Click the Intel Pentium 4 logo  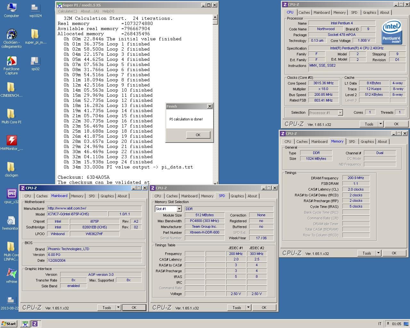[x=391, y=33]
